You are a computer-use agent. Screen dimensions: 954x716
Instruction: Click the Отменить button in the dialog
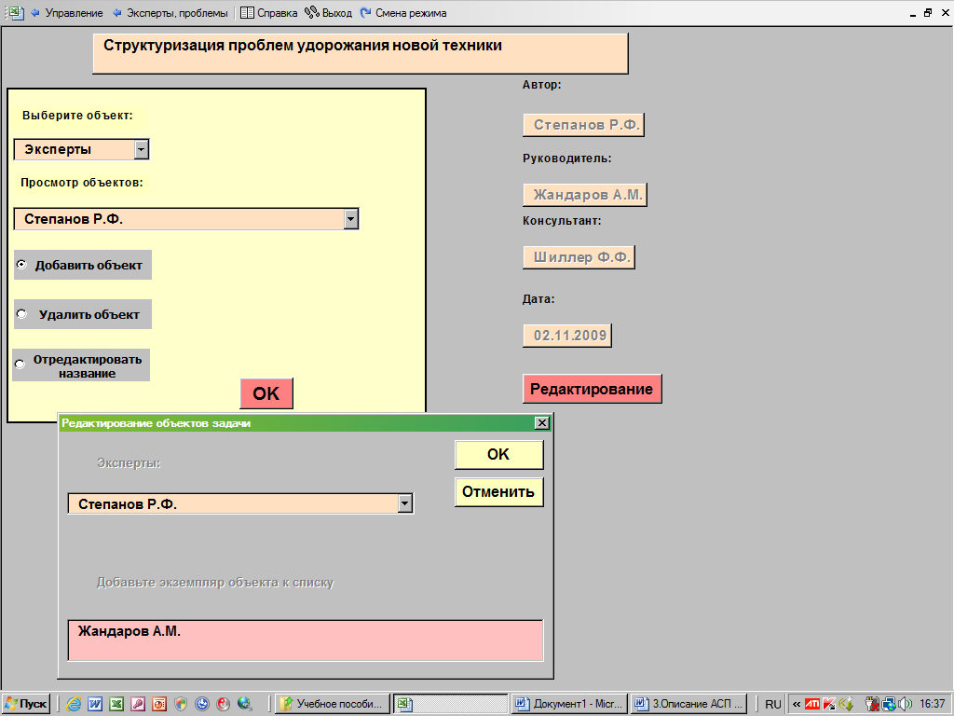click(x=499, y=492)
